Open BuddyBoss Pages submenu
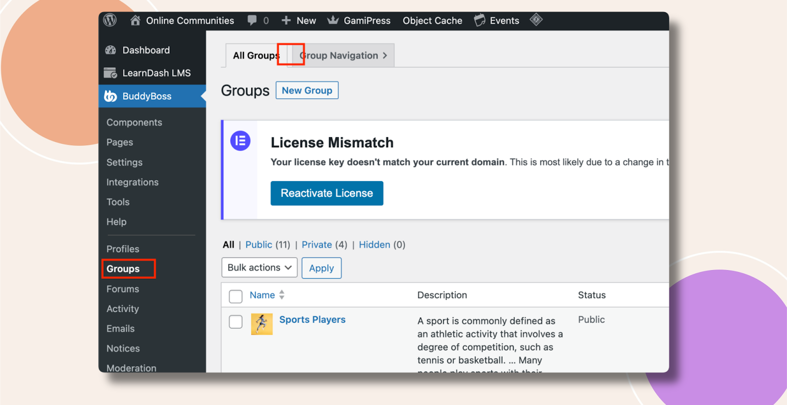787x405 pixels. point(120,142)
